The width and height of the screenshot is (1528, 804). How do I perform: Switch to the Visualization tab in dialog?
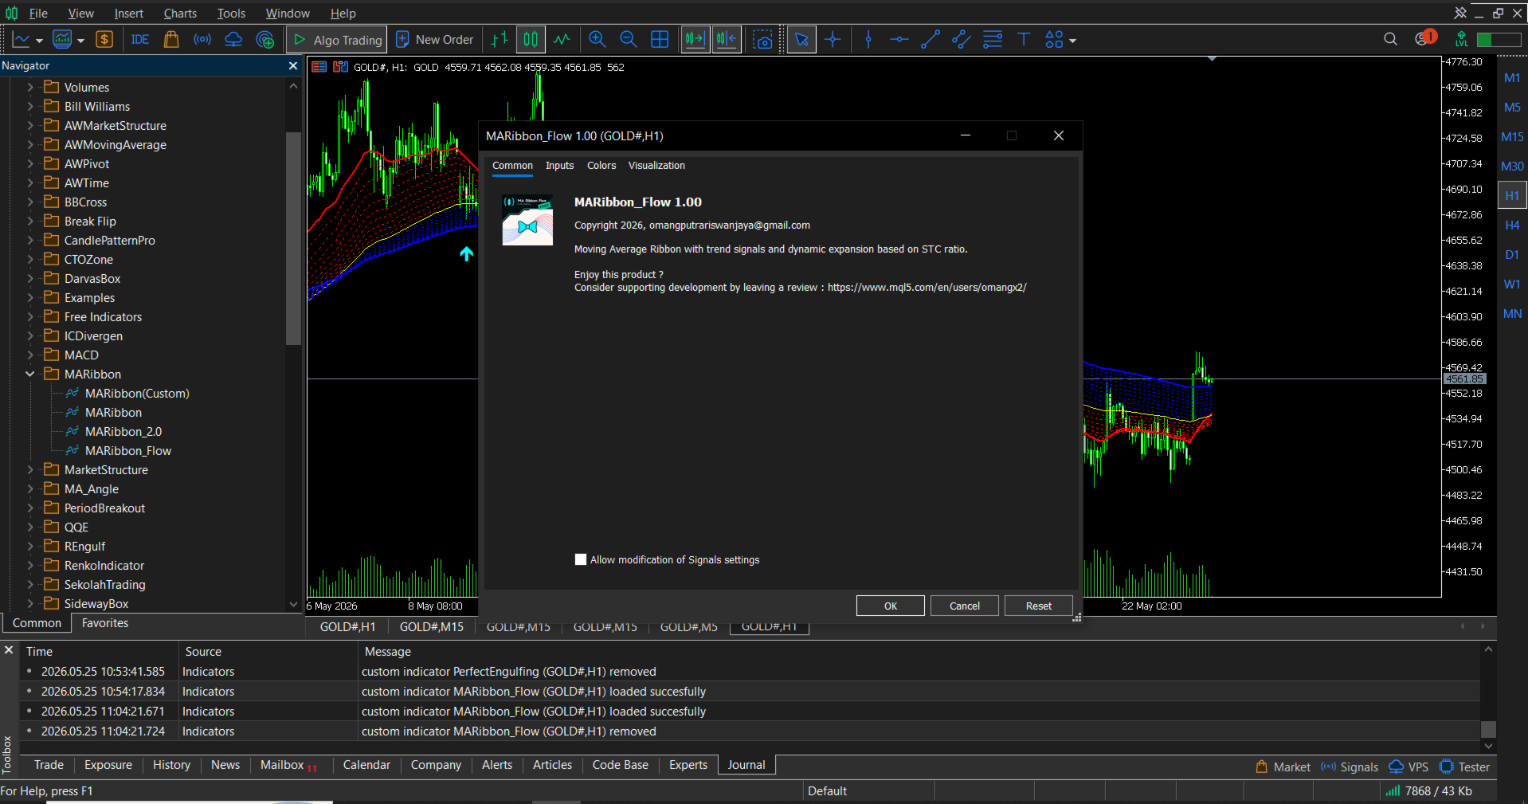pos(656,166)
